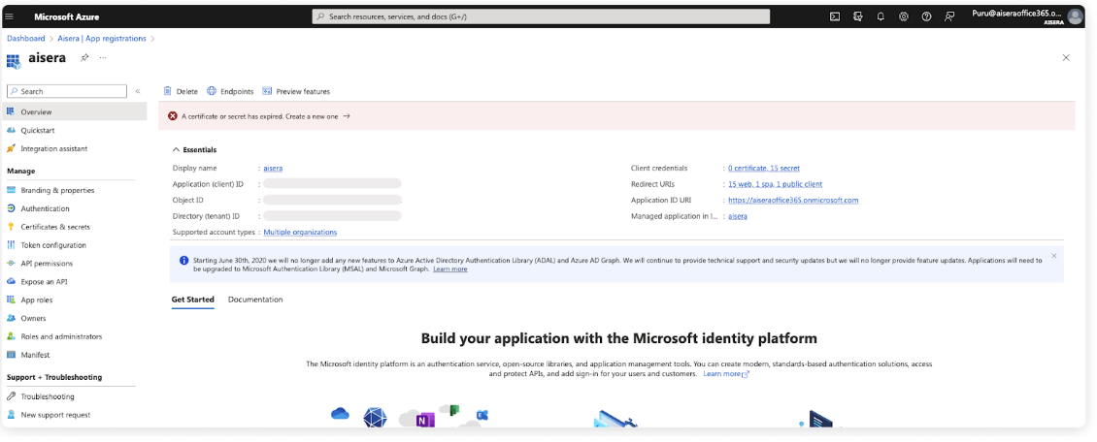This screenshot has height=442, width=1097.
Task: Open the Managed application aisera link
Action: click(738, 216)
